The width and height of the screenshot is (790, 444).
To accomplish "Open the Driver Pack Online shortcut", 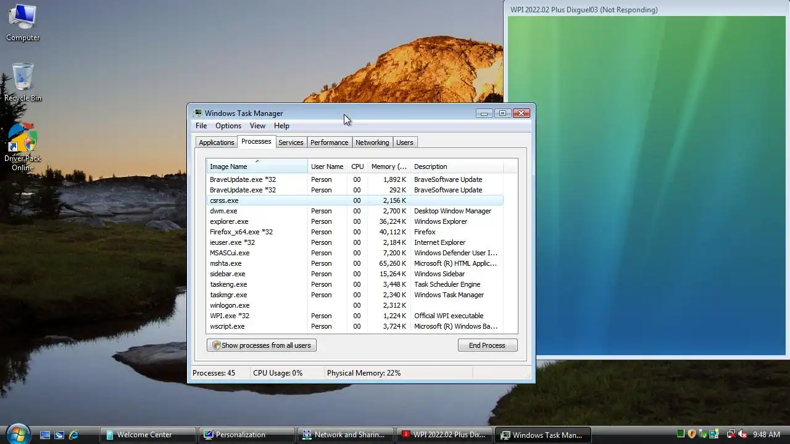I will click(23, 147).
